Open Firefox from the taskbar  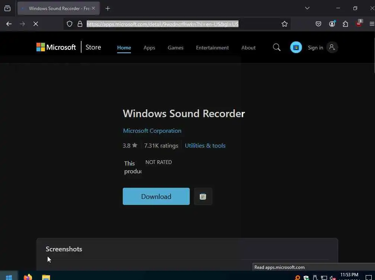coord(28,277)
